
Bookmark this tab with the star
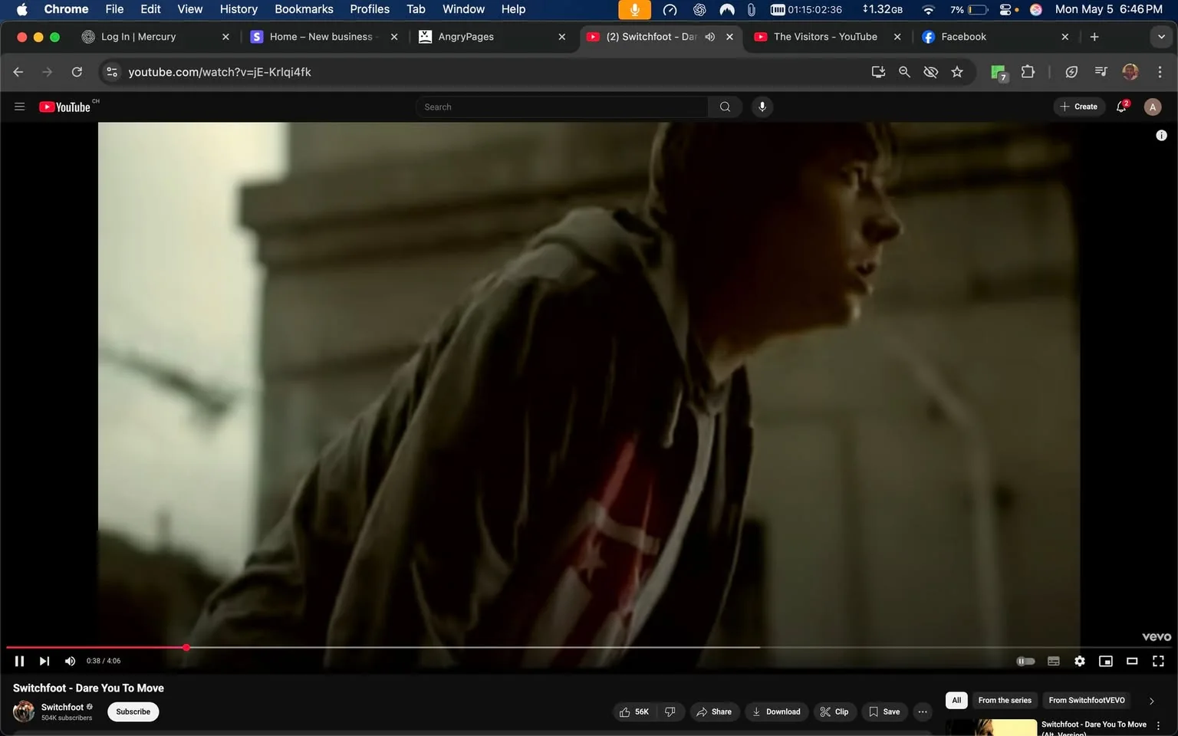[957, 72]
